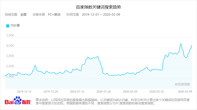Click the 算法说明 description text
This screenshot has width=197, height=110.
pos(113,102)
